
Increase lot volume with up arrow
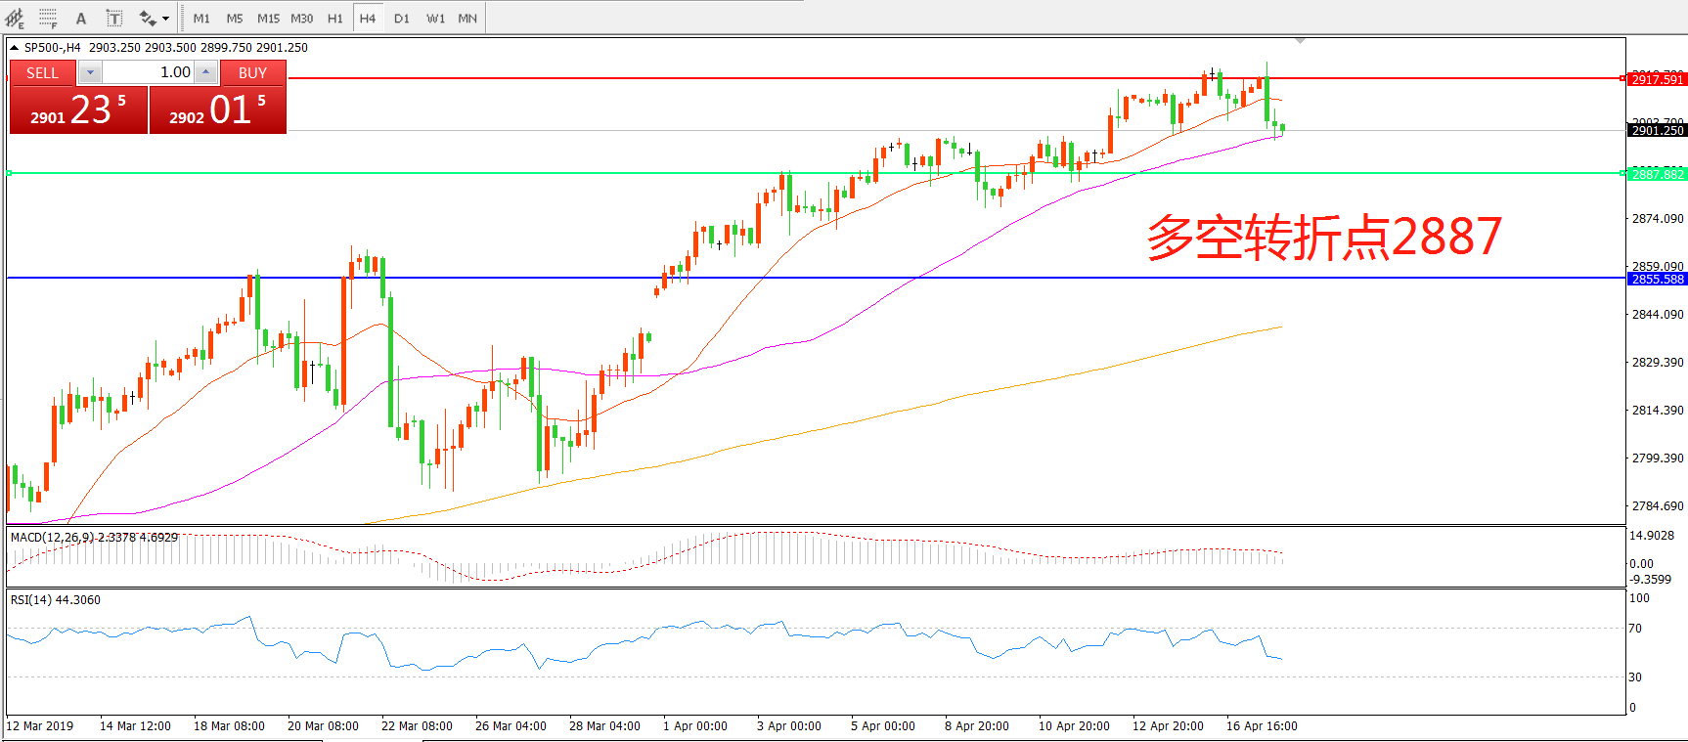pos(206,72)
